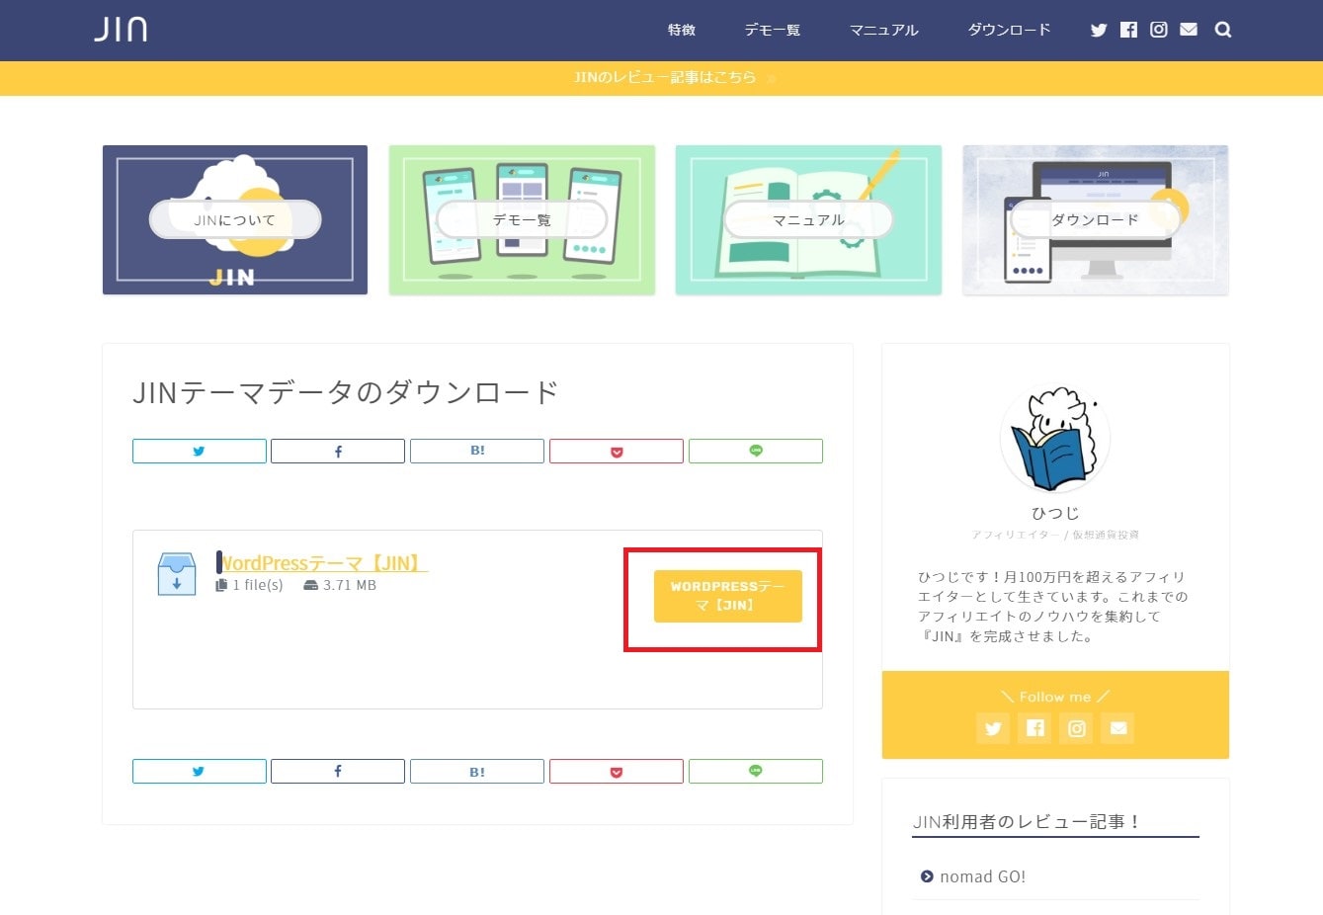Click the JIN logo in header
1323x915 pixels.
pyautogui.click(x=121, y=29)
